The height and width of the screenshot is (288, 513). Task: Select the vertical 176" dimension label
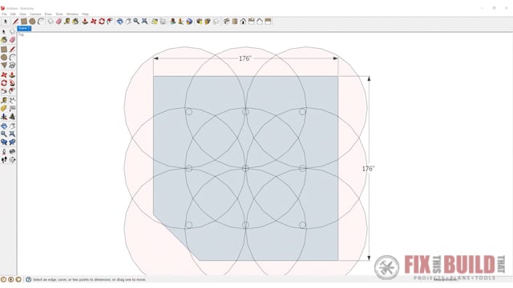[369, 169]
